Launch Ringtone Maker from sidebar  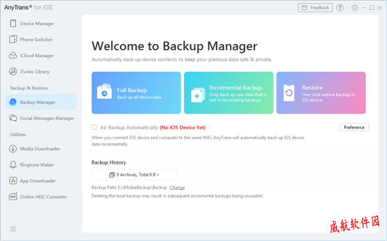pos(41,165)
